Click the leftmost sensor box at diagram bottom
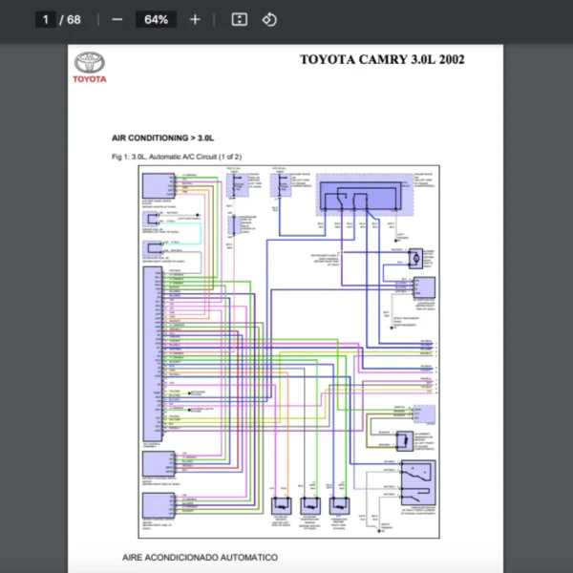 tap(283, 506)
